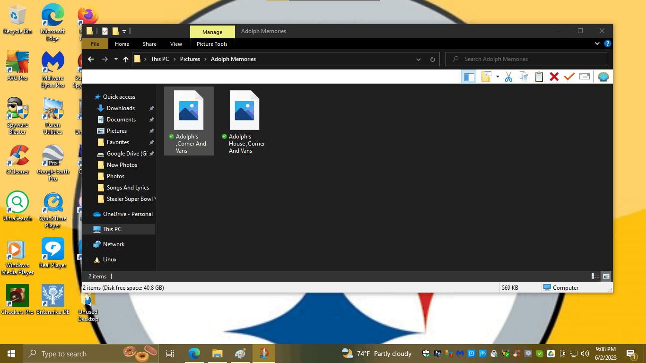The height and width of the screenshot is (363, 646).
Task: Select the "Adolph's House ,Corner And Vans" image file
Action: pos(244,121)
